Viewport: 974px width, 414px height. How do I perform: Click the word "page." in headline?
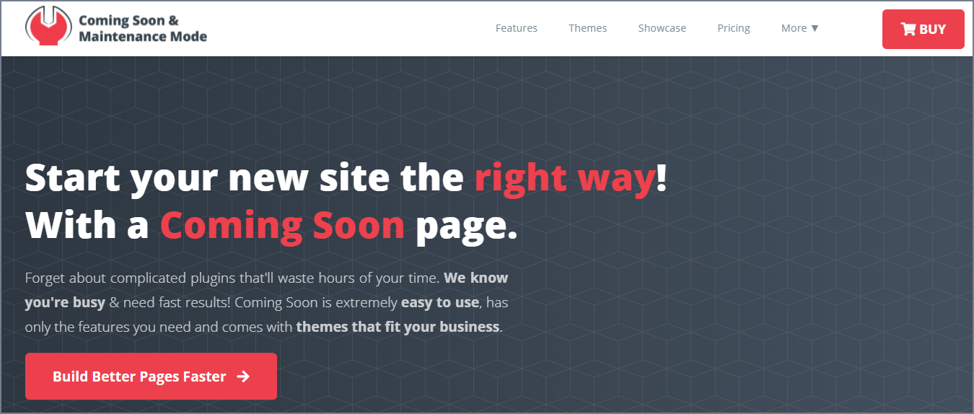coord(467,226)
